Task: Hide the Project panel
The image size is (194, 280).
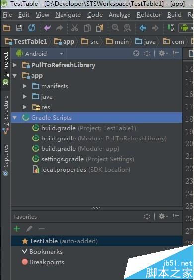Action: coord(175,53)
